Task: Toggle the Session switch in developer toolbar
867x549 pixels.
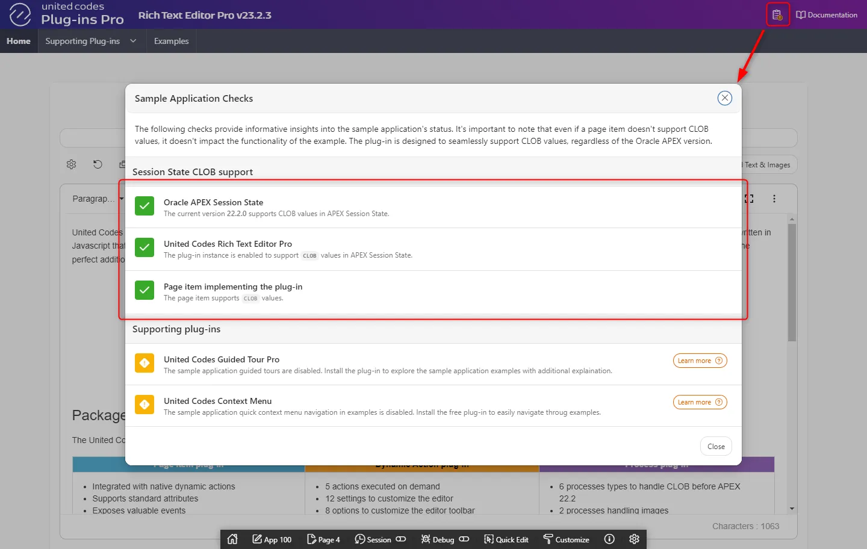Action: (400, 539)
